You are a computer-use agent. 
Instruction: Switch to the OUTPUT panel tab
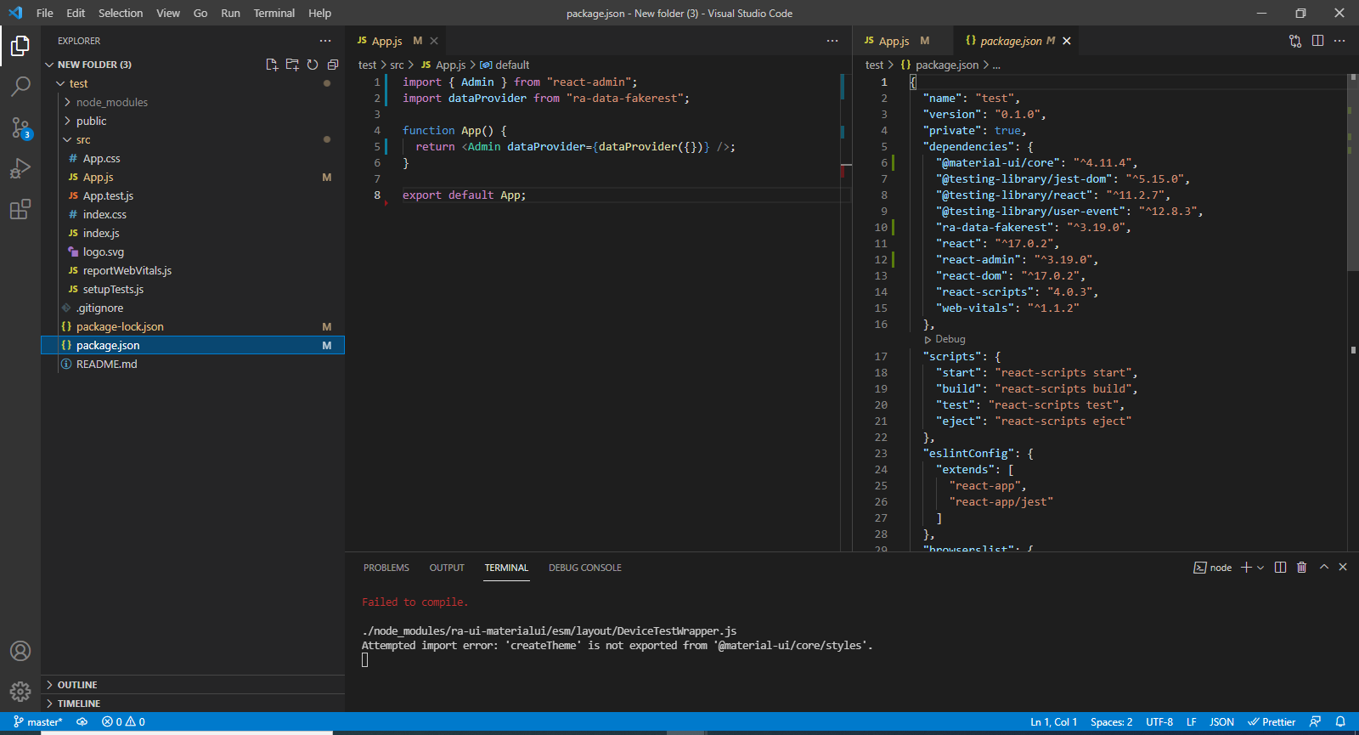(447, 568)
